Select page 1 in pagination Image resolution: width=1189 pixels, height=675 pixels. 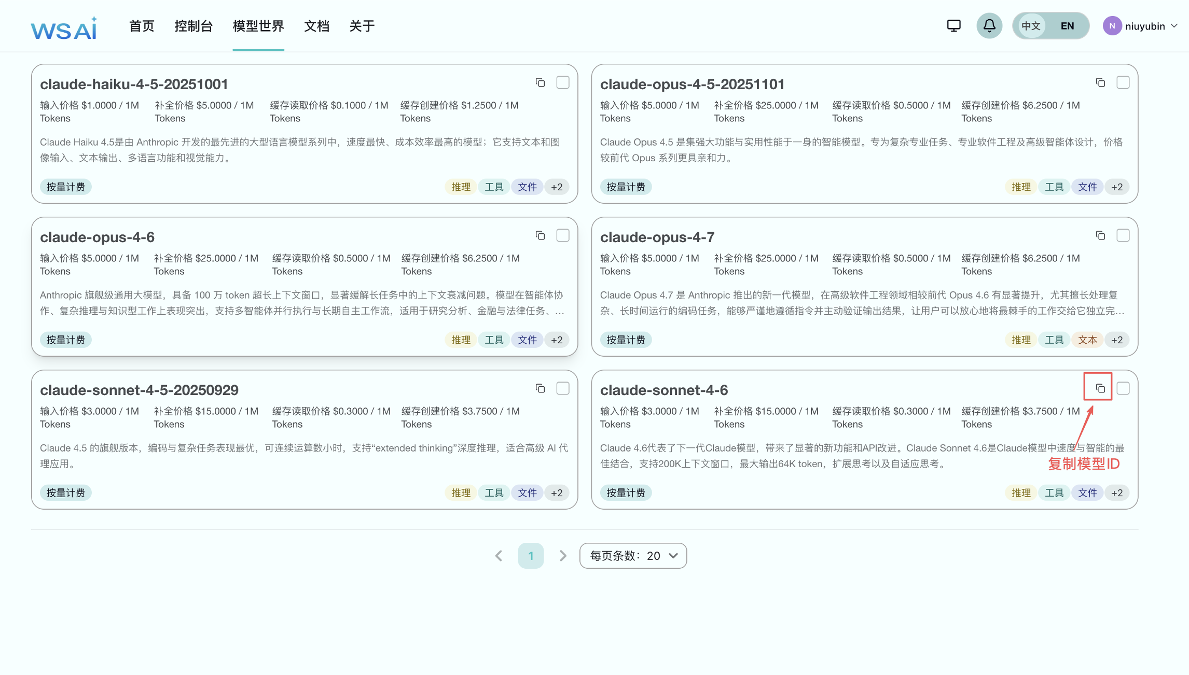click(x=531, y=556)
